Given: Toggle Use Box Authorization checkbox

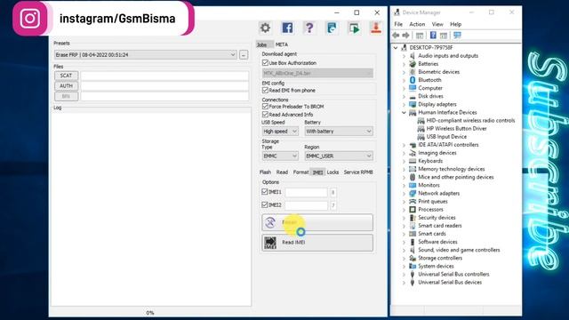Looking at the screenshot, I should pos(265,63).
